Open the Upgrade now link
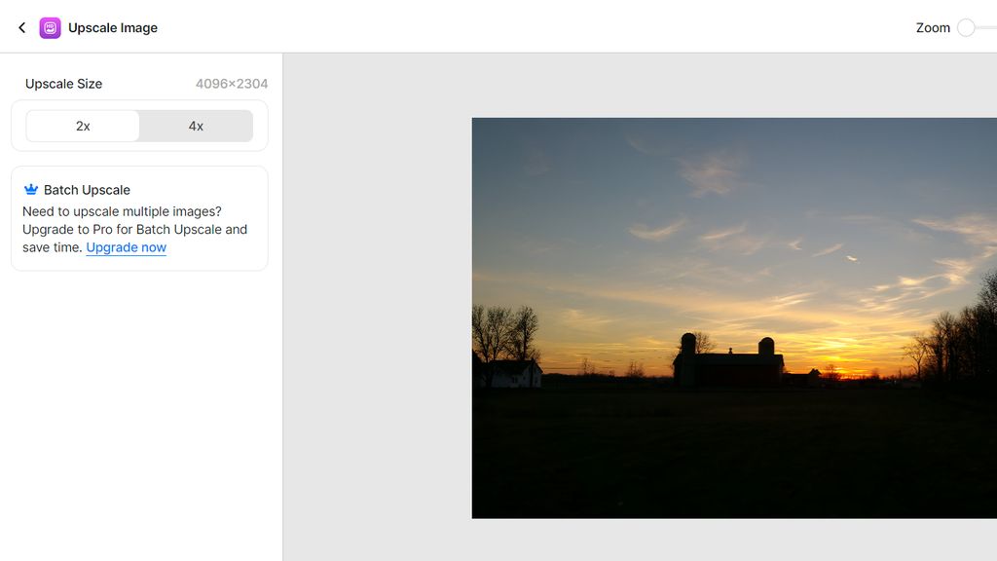 pos(126,247)
